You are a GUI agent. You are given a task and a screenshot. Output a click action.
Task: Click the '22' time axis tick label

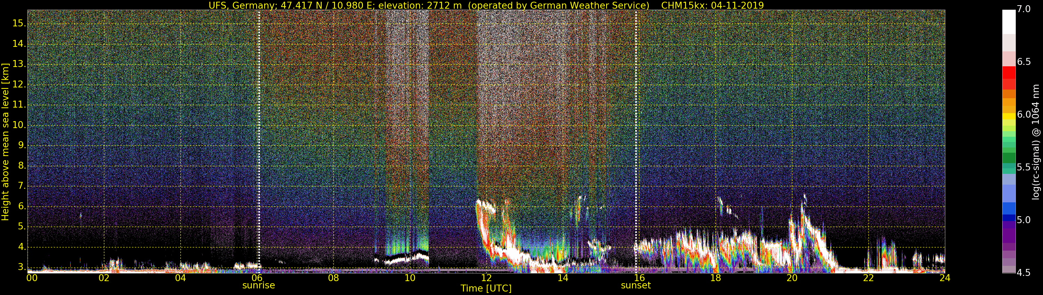[x=868, y=278]
